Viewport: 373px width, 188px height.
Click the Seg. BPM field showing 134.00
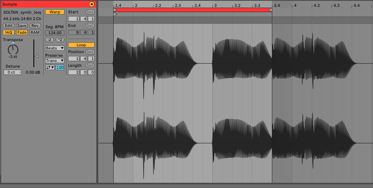pyautogui.click(x=54, y=33)
